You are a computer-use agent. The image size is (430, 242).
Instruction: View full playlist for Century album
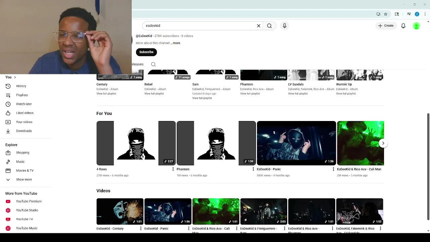[106, 93]
